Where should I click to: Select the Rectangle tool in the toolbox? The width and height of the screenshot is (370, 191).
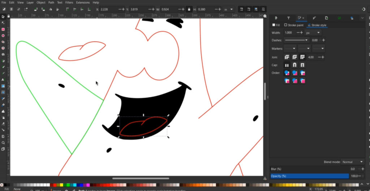point(3,29)
